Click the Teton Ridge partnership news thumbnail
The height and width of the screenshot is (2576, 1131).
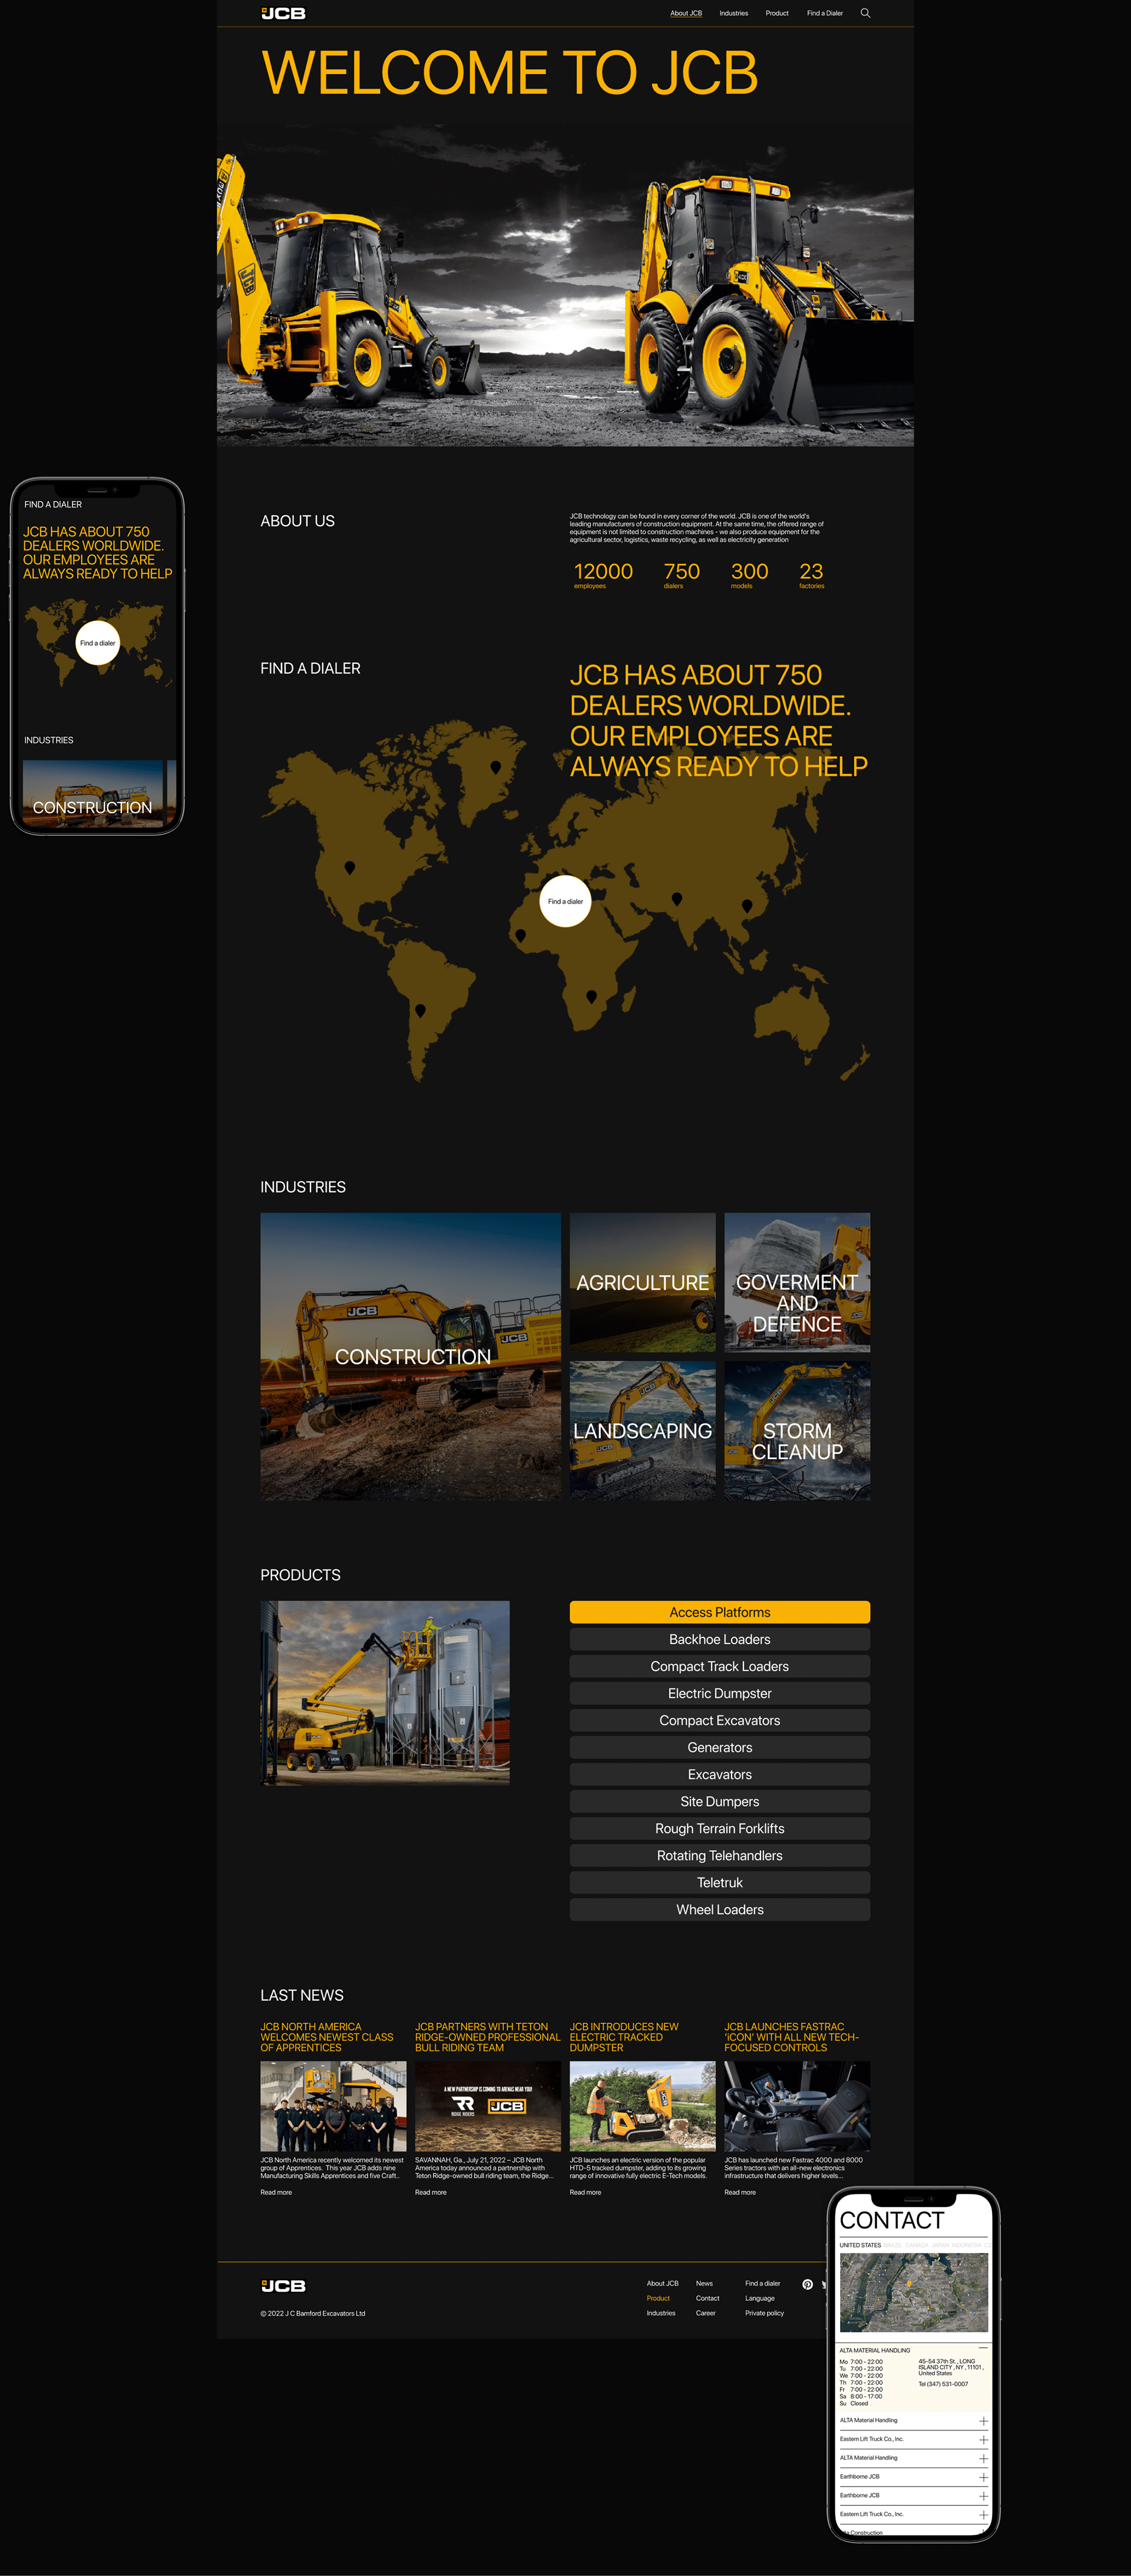(488, 2105)
